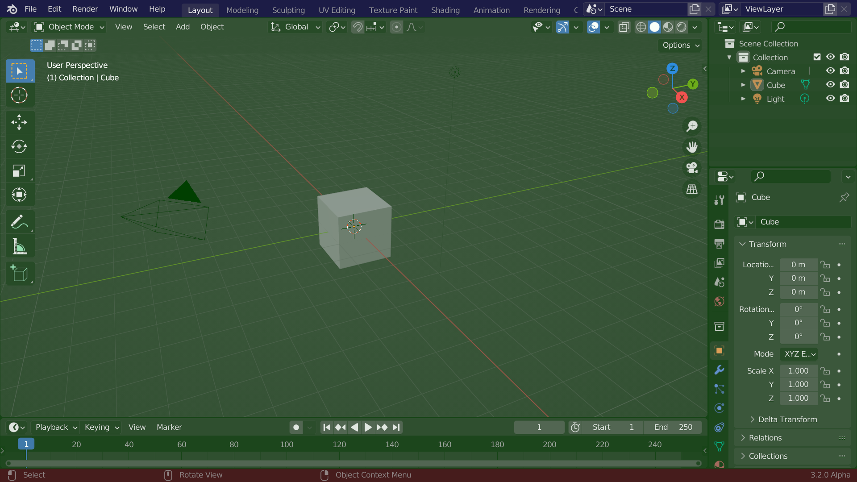
Task: Toggle visibility of Camera object
Action: tap(831, 71)
